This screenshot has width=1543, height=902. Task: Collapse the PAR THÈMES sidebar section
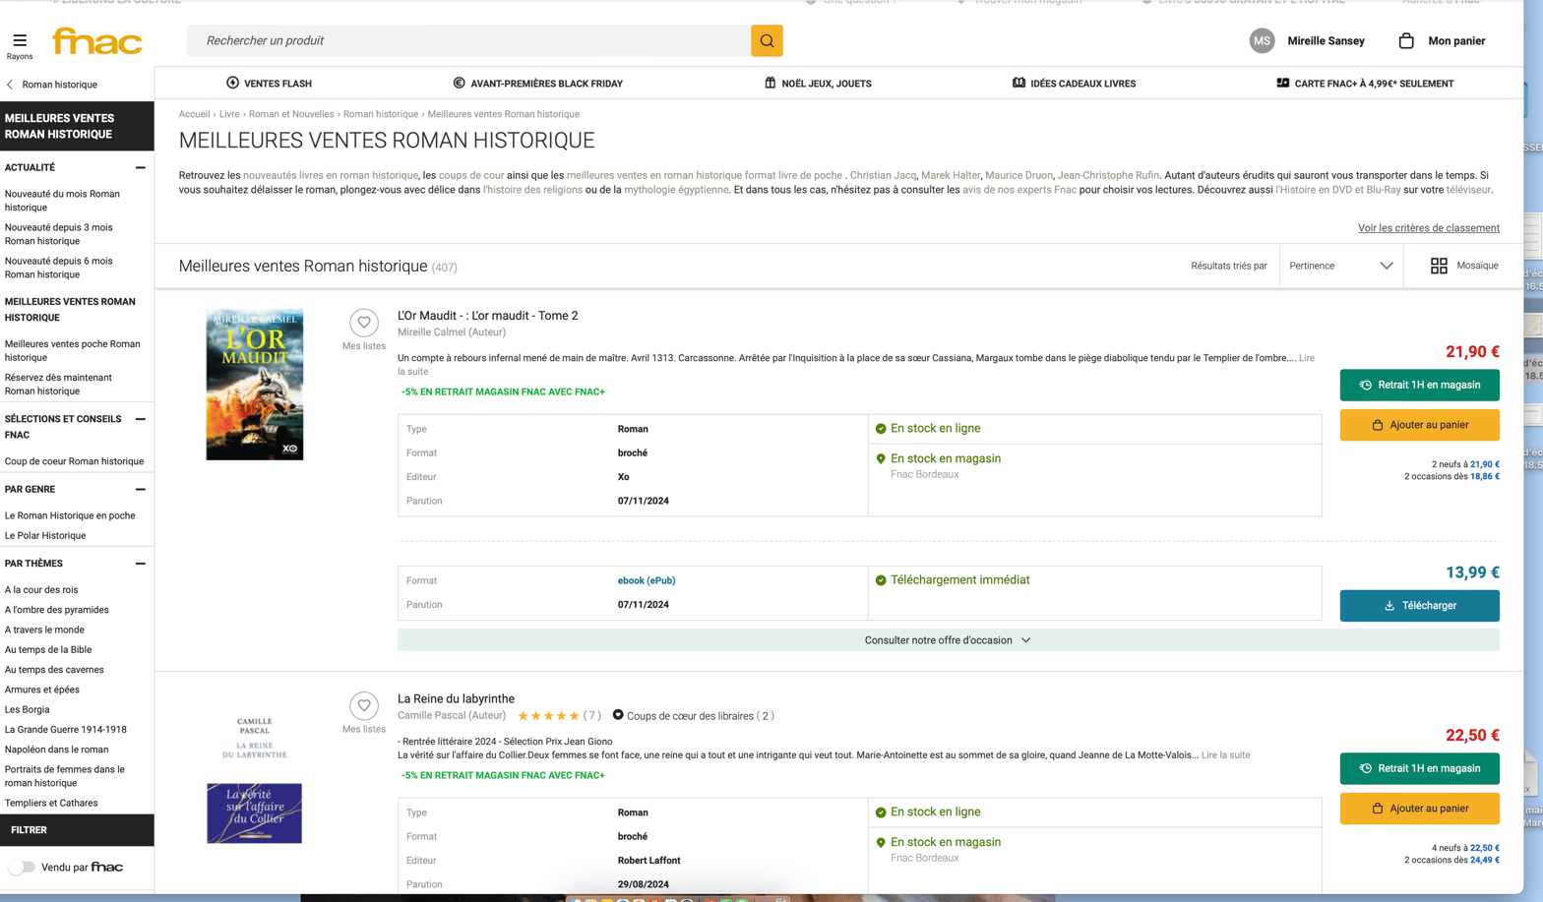point(140,565)
